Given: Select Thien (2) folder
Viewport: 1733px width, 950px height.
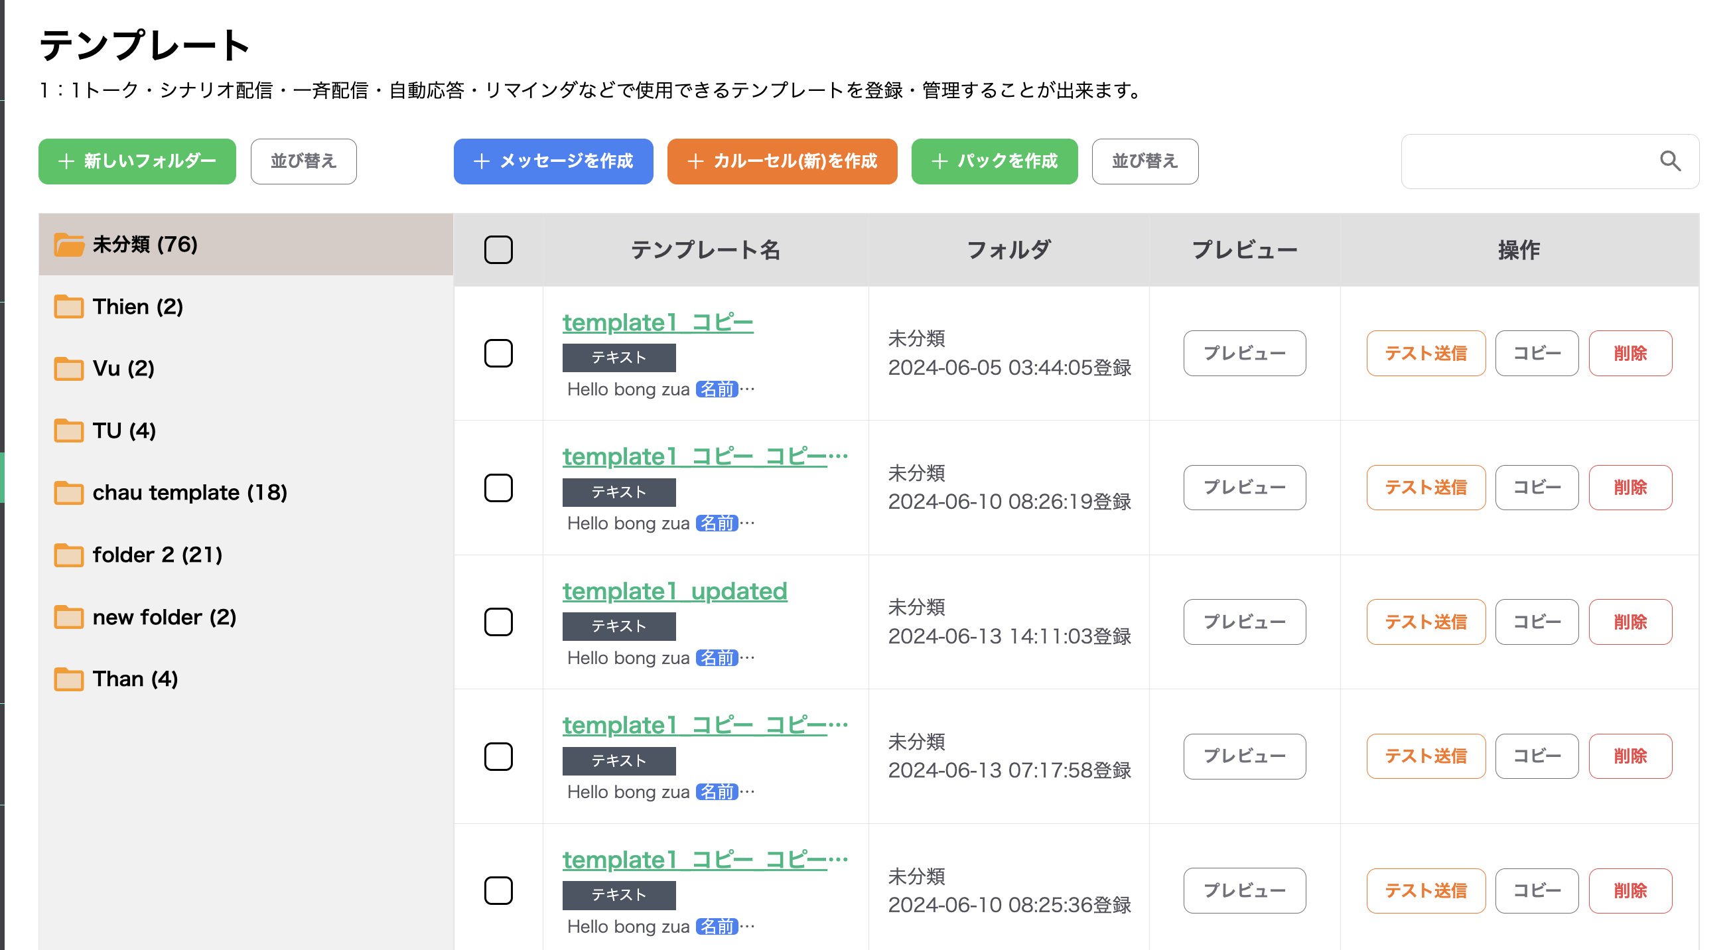Looking at the screenshot, I should coord(245,306).
